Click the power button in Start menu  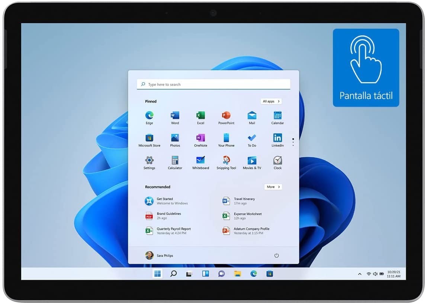[276, 256]
